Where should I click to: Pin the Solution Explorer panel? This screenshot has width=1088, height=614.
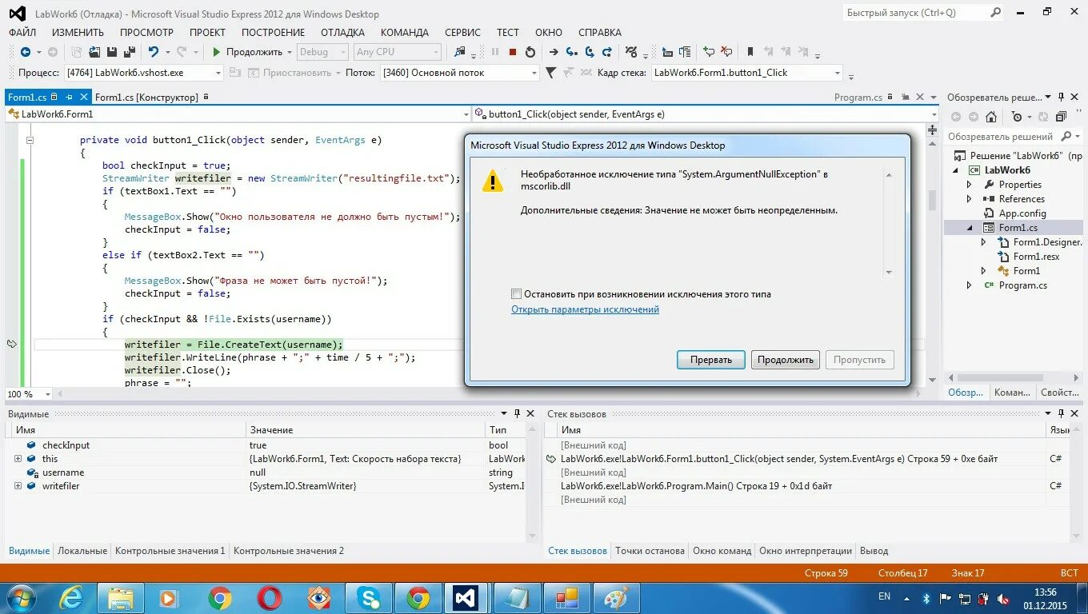1061,97
